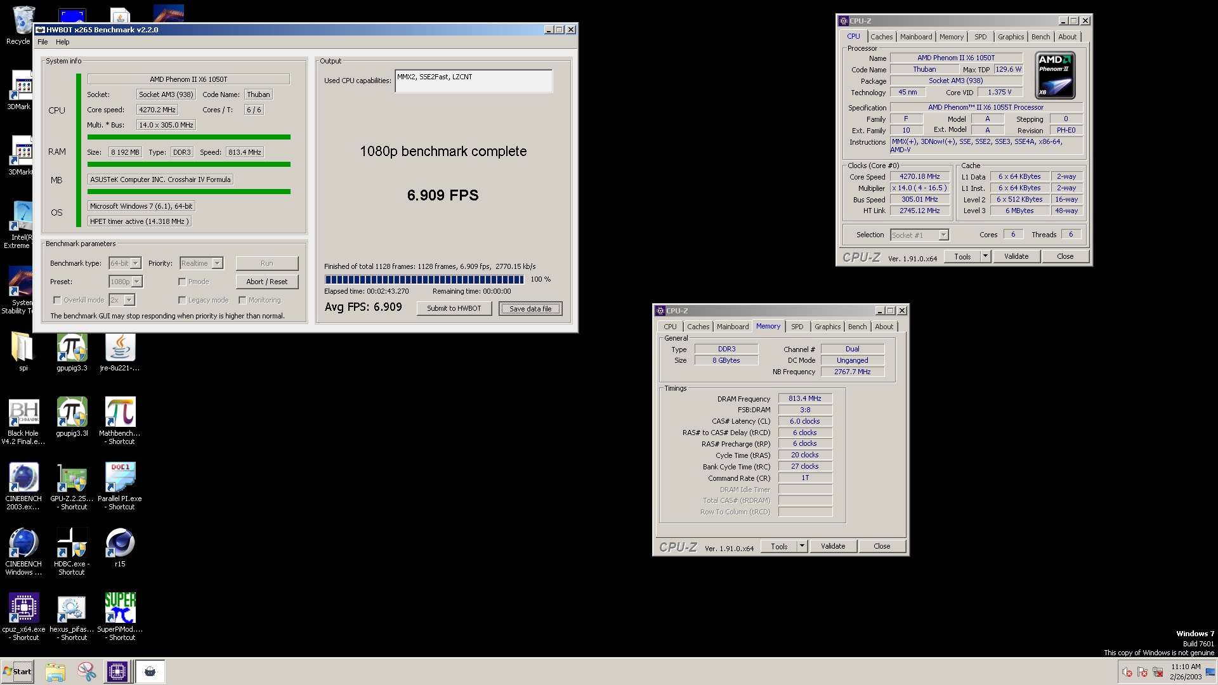Open the Help menu in HWBOT x265
The height and width of the screenshot is (685, 1218).
(x=62, y=42)
